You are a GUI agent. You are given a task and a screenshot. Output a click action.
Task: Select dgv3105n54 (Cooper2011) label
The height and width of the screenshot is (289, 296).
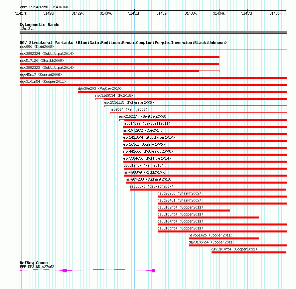180,228
